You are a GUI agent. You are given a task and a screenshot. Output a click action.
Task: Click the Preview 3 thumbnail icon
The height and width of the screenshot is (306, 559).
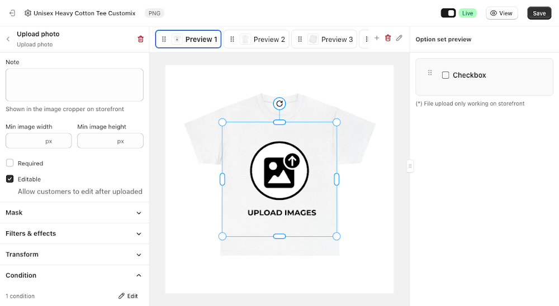[x=313, y=39]
